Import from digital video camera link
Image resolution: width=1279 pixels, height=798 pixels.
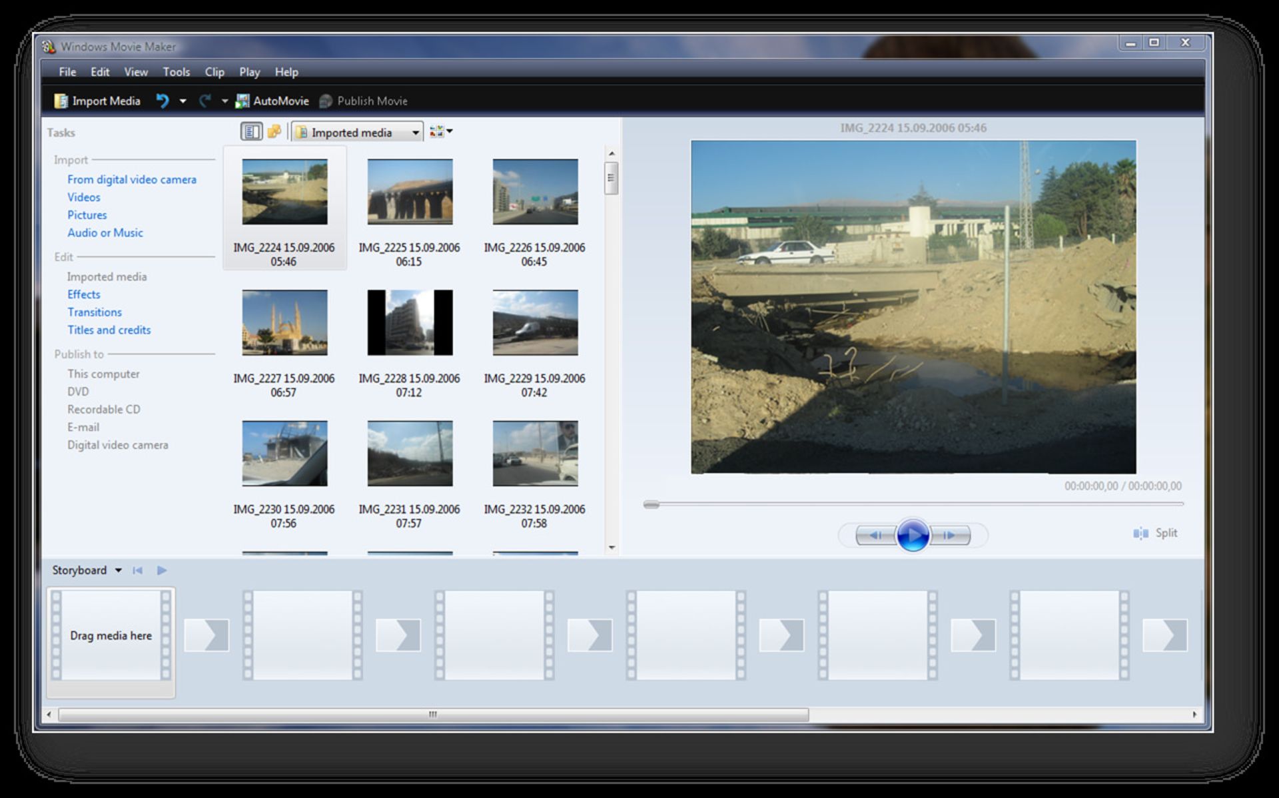coord(132,179)
